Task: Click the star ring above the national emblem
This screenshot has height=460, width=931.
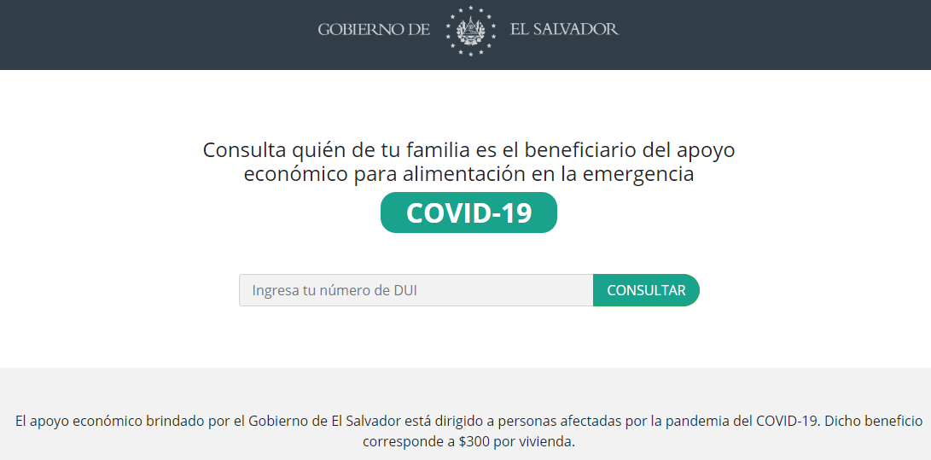Action: pos(470,12)
